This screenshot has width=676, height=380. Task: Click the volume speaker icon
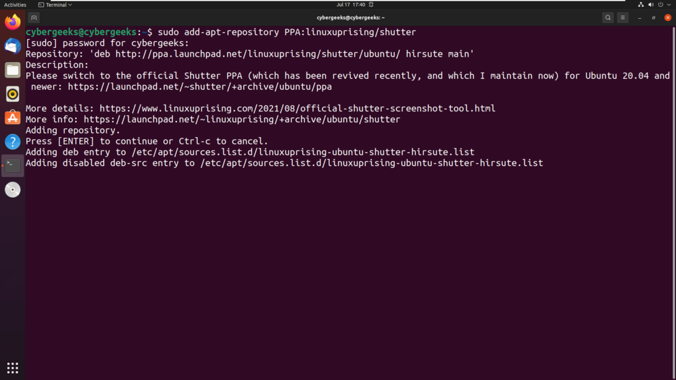[651, 5]
